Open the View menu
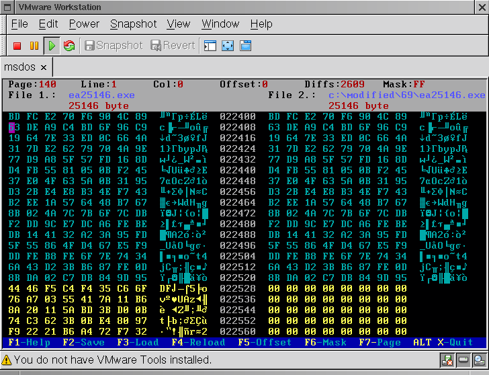Image resolution: width=489 pixels, height=375 pixels. coord(179,24)
